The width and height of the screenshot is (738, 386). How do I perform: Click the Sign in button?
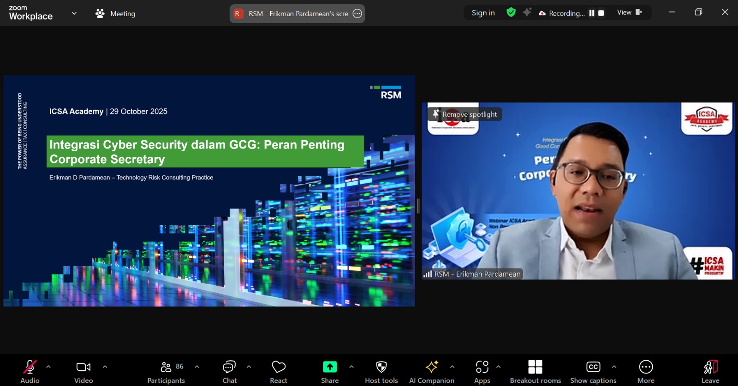point(483,13)
